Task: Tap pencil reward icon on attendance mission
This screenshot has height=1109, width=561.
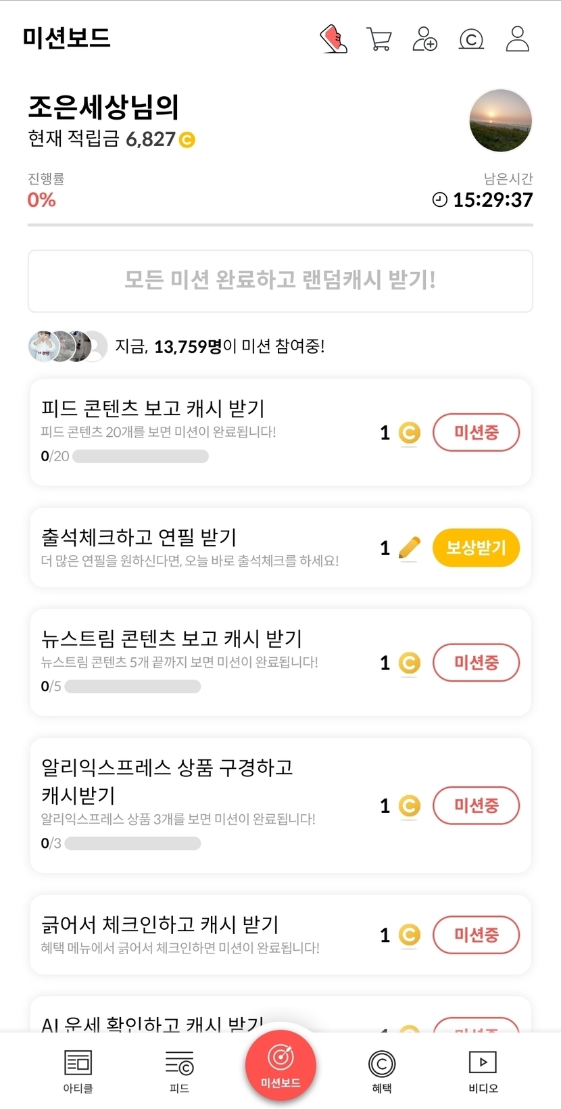Action: coord(409,548)
